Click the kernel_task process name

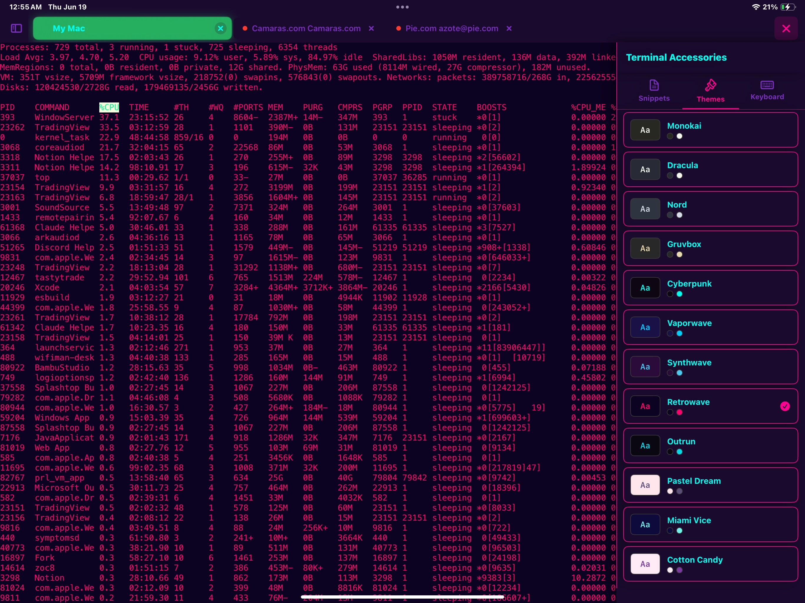62,138
